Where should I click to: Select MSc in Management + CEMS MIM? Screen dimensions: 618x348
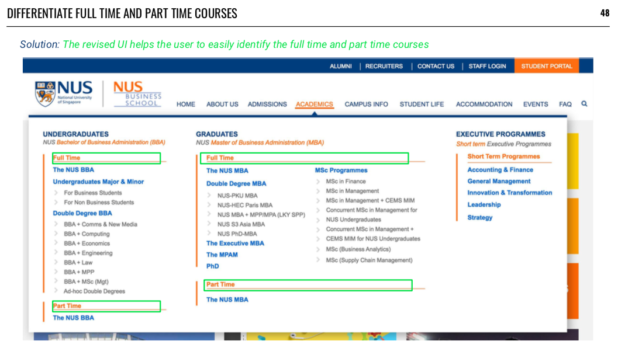(370, 200)
